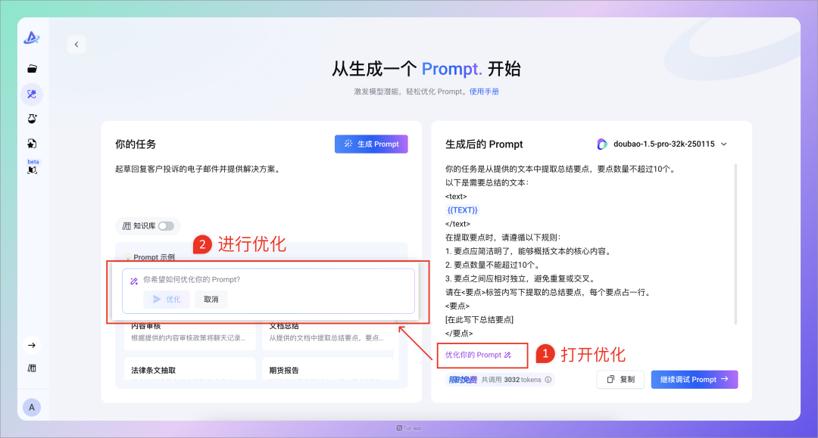Expand the doubao-1.5-pro-32k model dropdown
Viewport: 818px width, 438px height.
[x=661, y=144]
